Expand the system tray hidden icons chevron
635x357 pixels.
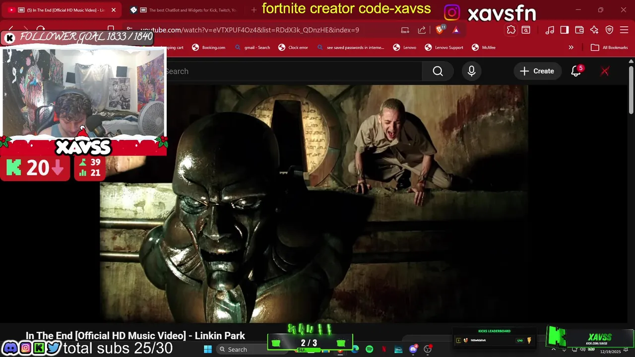click(554, 350)
